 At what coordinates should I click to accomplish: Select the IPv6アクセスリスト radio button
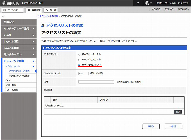pos(79,60)
